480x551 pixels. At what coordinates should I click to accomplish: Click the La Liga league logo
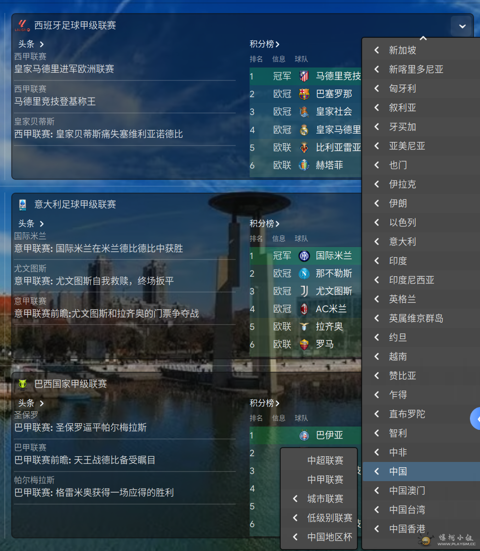(23, 25)
